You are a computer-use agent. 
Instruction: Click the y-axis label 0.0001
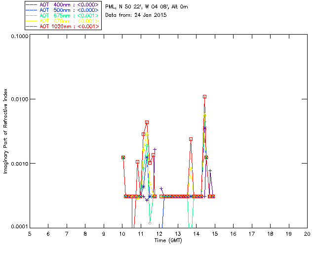click(x=19, y=226)
